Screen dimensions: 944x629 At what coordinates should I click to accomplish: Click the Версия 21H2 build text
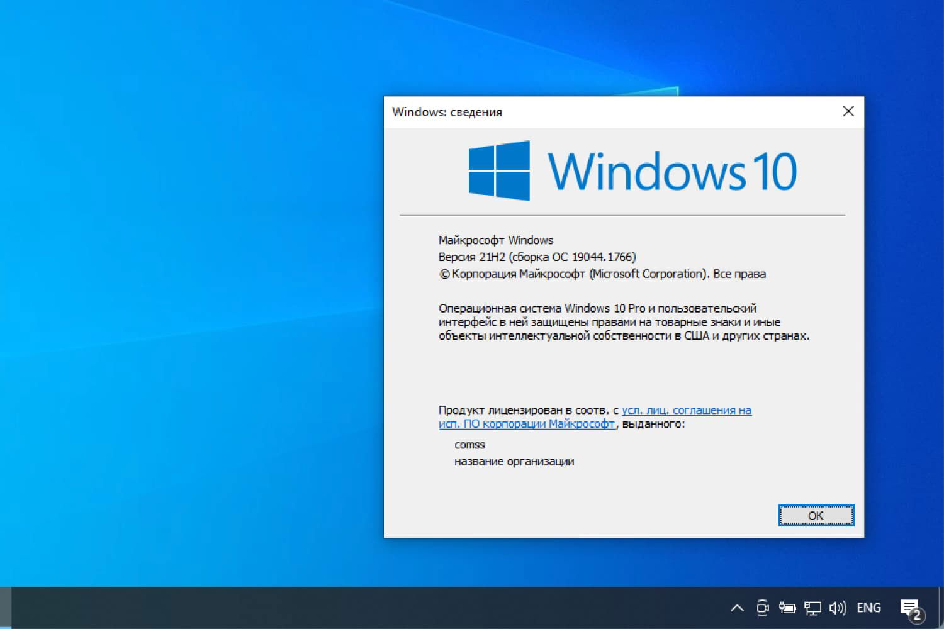pos(536,257)
